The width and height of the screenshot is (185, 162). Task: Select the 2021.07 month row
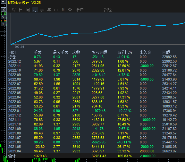(x=93, y=138)
